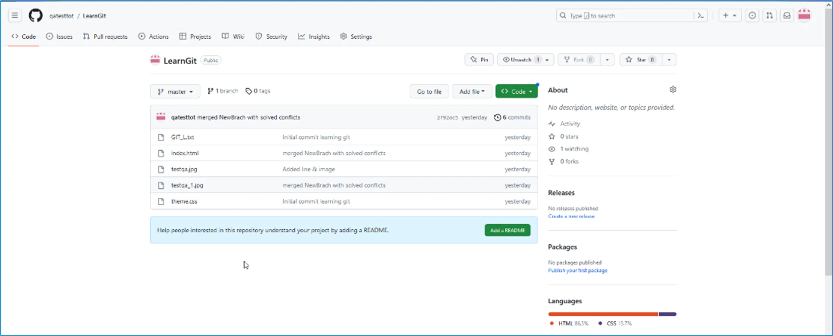This screenshot has height=336, width=833.
Task: Open the global navigation hamburger menu
Action: coord(15,15)
